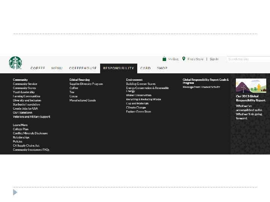Screen dimensions: 270x202
Task: Open Supplier Diversity Program link
Action: pos(86,84)
